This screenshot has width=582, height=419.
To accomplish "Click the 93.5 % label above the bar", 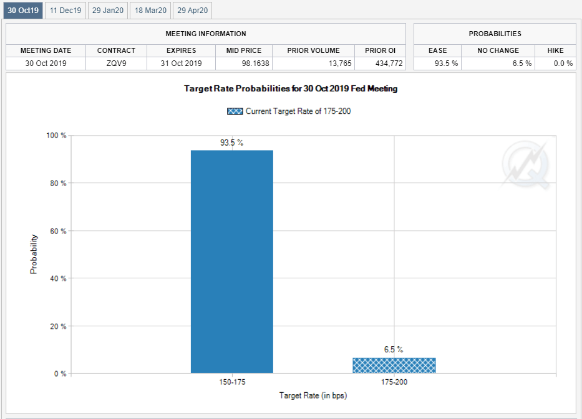I will coord(231,143).
